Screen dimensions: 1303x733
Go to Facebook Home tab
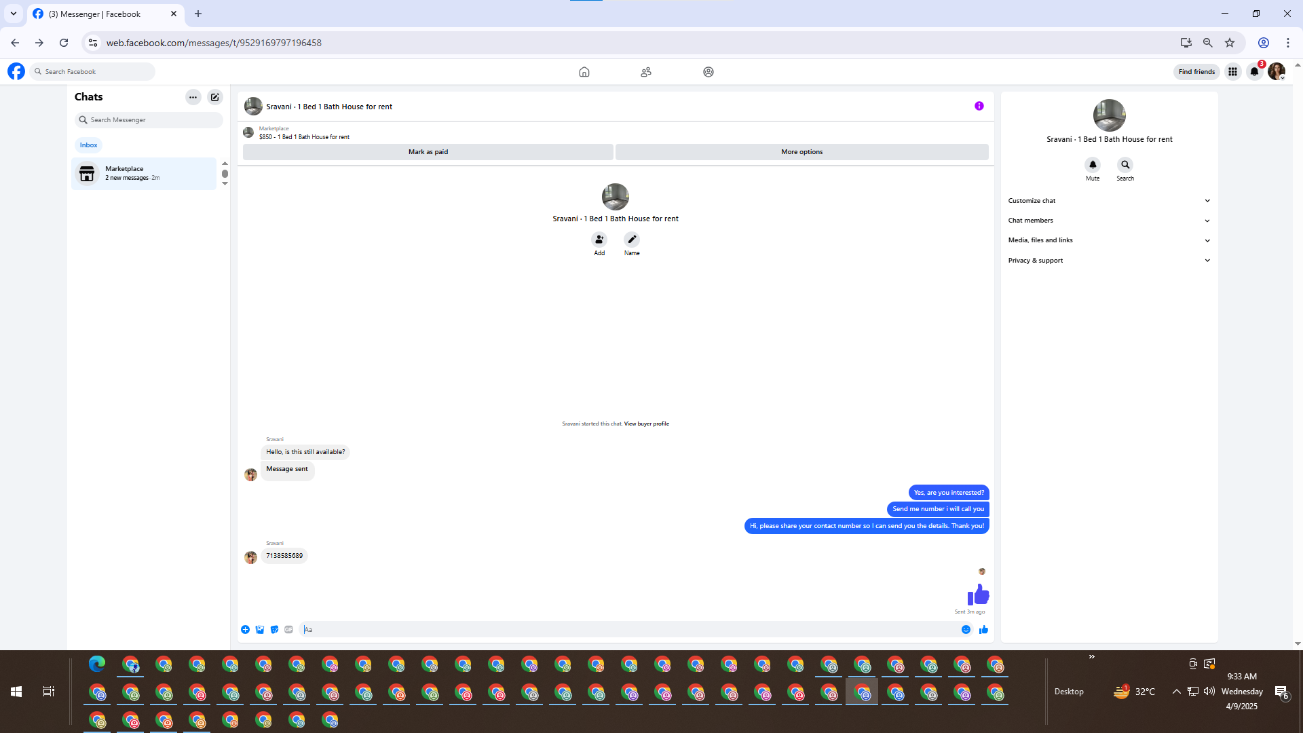click(584, 72)
